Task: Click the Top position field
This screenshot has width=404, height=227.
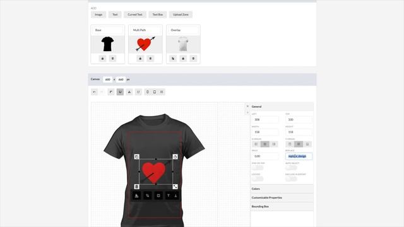Action: [299, 119]
